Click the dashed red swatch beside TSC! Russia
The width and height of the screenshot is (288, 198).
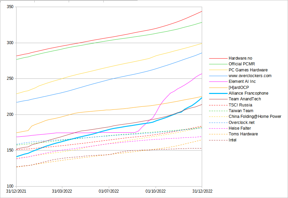click(218, 105)
